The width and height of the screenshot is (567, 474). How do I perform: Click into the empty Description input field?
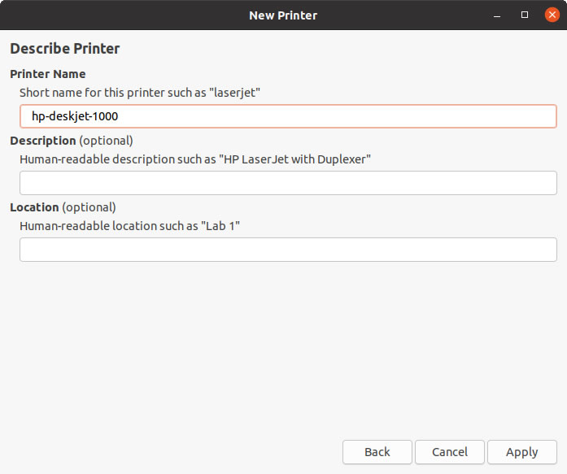tap(288, 183)
